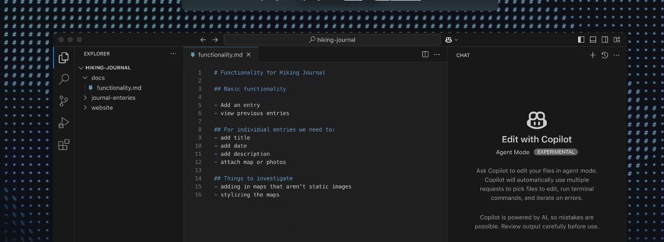664x242 pixels.
Task: Click the hiking-journal search bar
Action: 332,40
